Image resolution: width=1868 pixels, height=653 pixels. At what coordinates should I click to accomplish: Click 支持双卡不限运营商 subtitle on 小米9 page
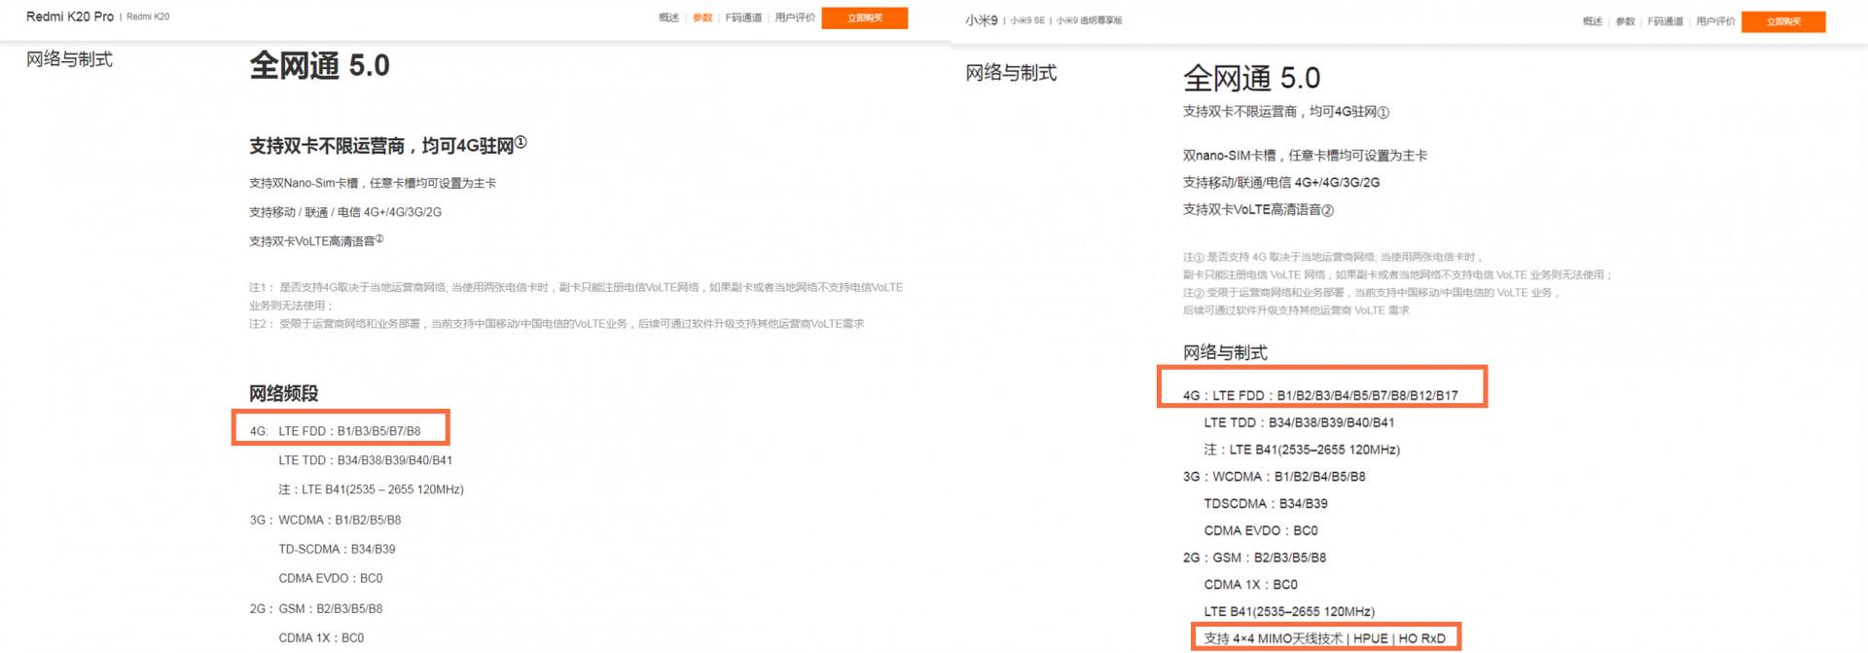click(x=1286, y=112)
